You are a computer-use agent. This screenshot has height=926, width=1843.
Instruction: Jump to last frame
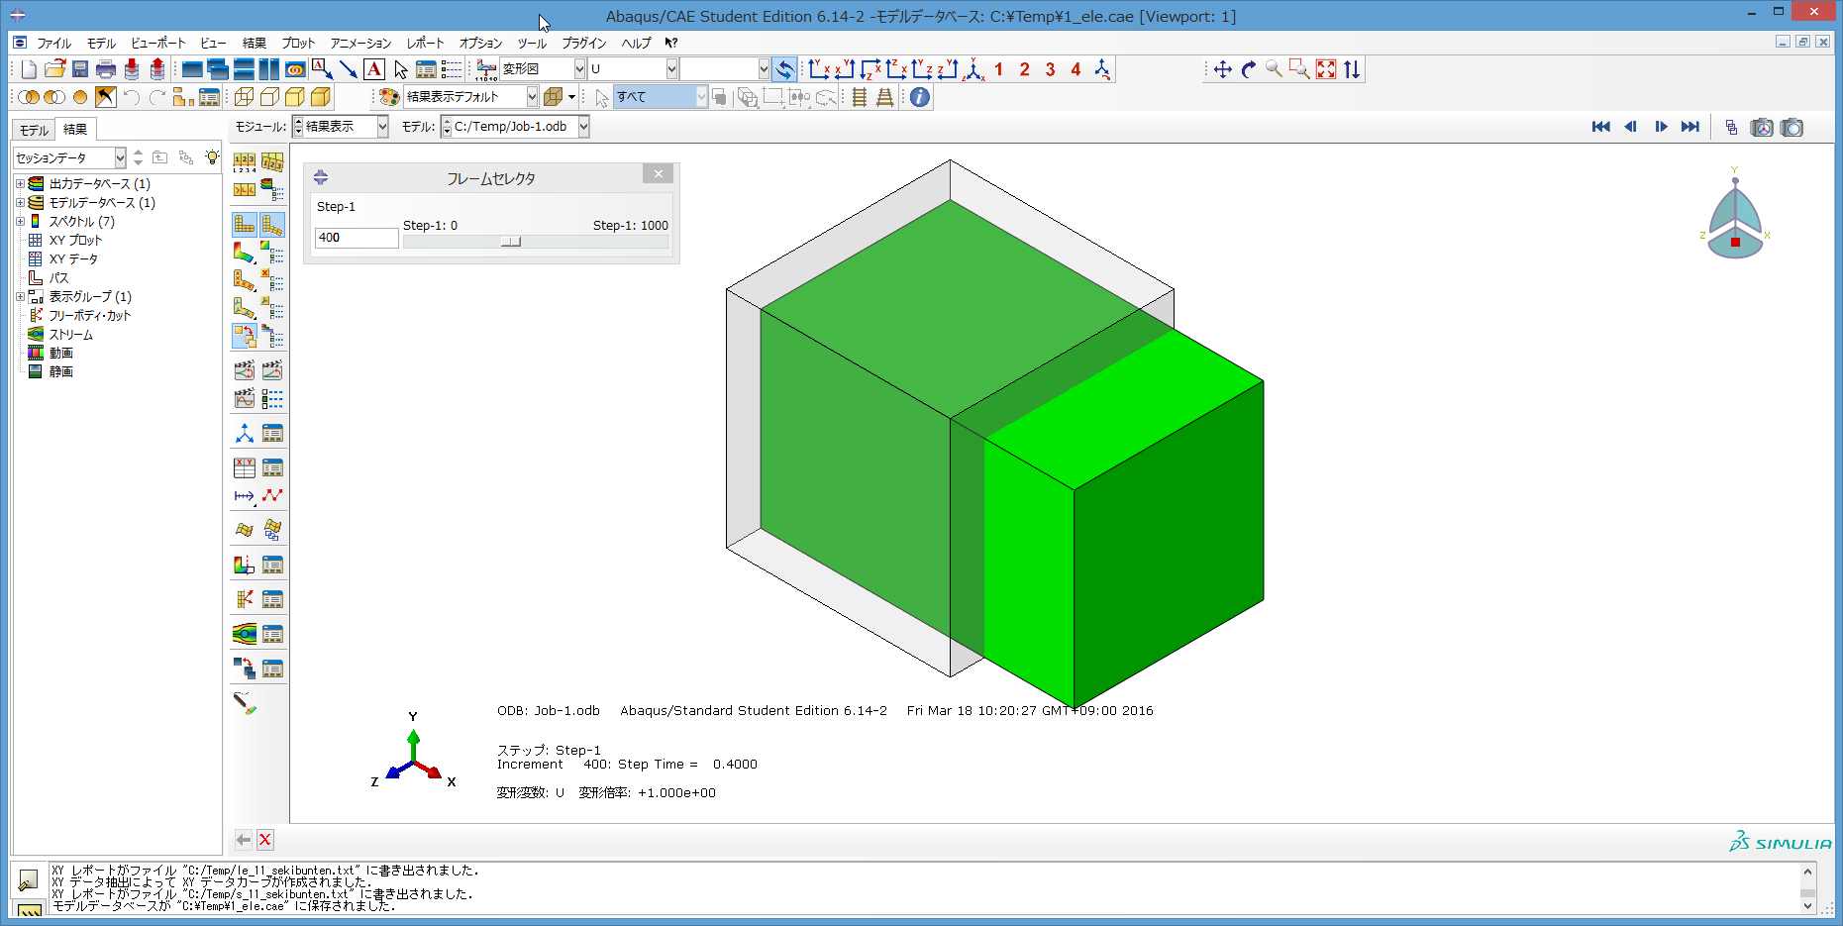pos(1690,127)
